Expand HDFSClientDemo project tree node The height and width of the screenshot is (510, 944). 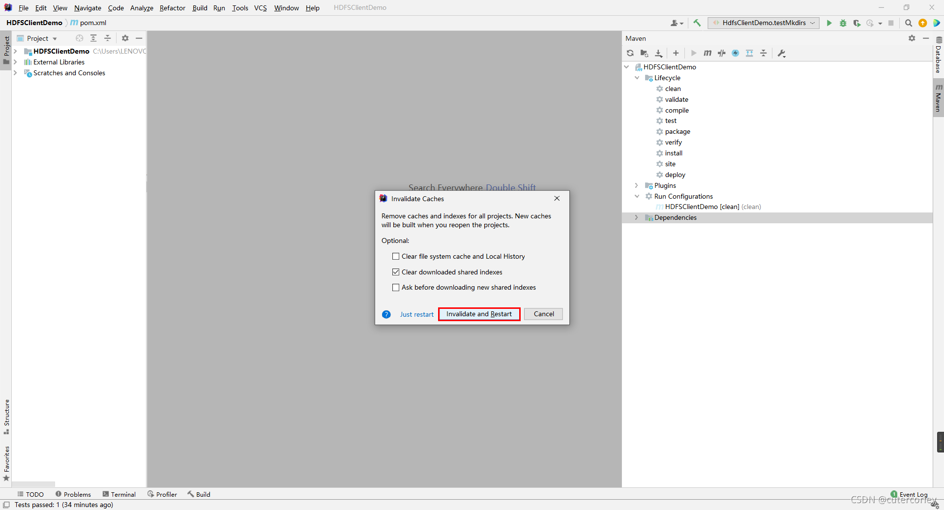[x=15, y=51]
